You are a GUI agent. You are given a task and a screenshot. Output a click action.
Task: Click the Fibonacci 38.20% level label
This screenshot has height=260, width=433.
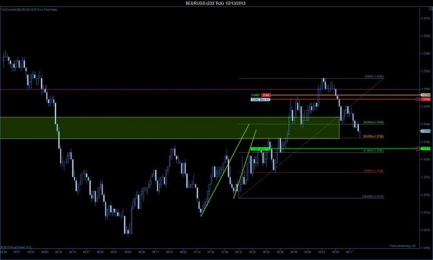point(373,122)
